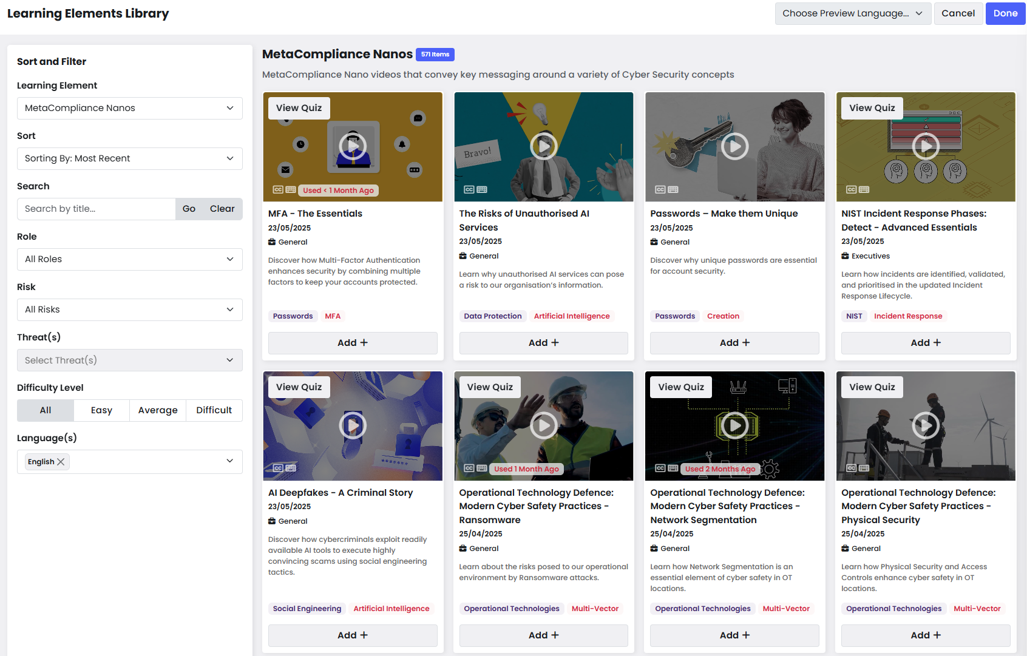The height and width of the screenshot is (656, 1027).
Task: Add the OT Defence Ransomware nano
Action: pyautogui.click(x=544, y=635)
